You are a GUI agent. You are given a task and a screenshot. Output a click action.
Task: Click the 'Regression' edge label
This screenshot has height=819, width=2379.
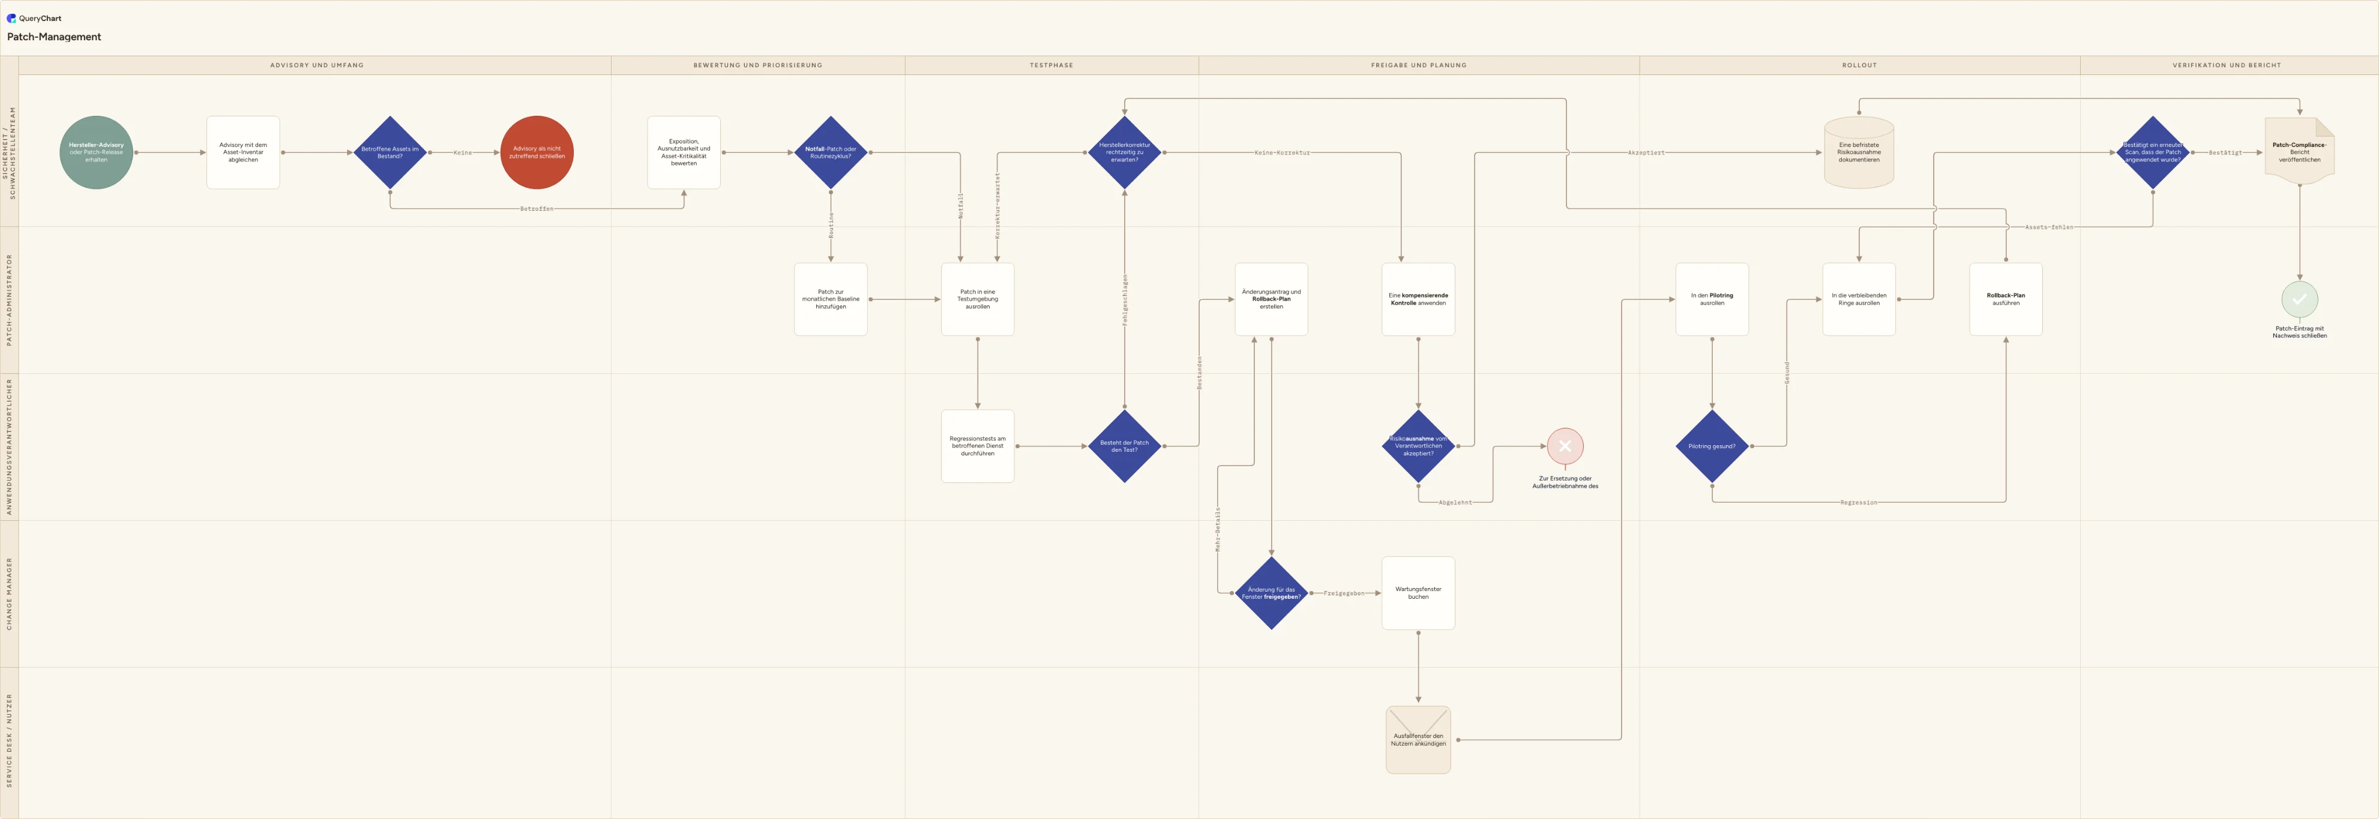(x=1858, y=502)
